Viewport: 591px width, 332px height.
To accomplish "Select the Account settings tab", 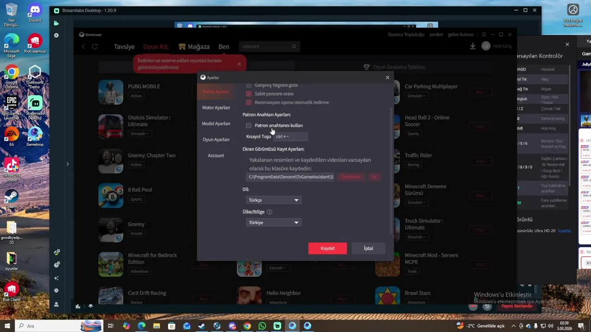I will click(x=216, y=155).
